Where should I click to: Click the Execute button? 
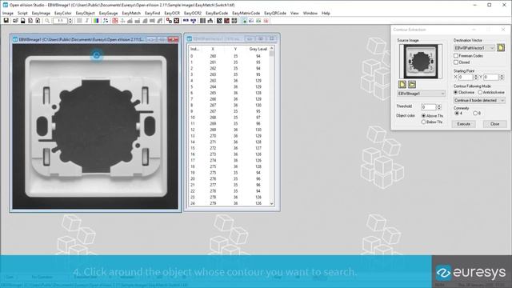[464, 124]
